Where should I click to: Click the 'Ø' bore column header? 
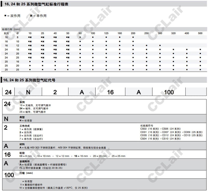(x=17, y=33)
